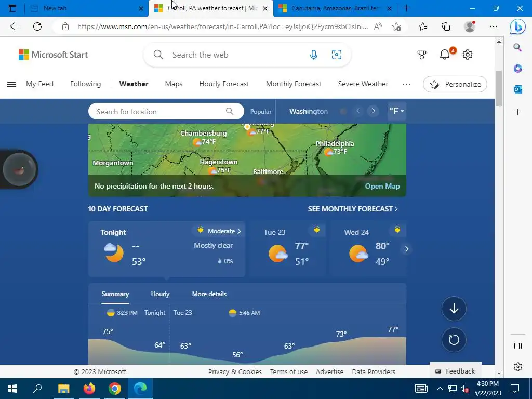Open sidebar Search icon
Screen dimensions: 532x399
pos(517,47)
